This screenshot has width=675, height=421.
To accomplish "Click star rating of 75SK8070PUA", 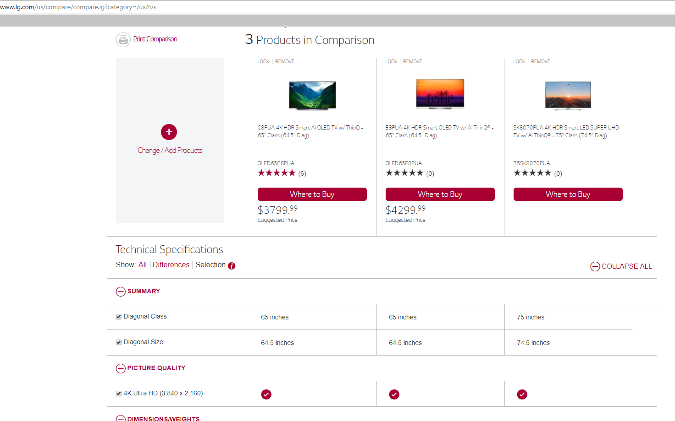I will coord(532,173).
